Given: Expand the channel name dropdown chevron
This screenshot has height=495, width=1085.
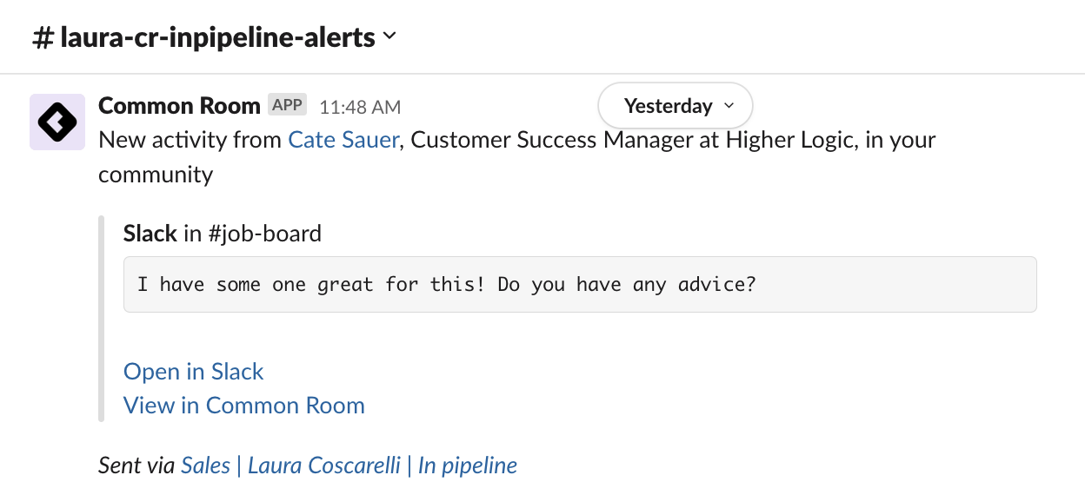Looking at the screenshot, I should (389, 36).
